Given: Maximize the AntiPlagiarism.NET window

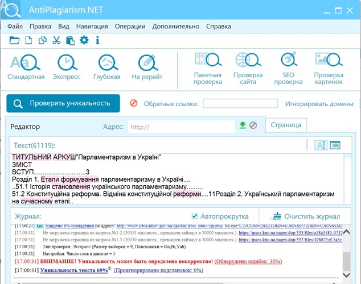Looking at the screenshot, I should pyautogui.click(x=338, y=10).
